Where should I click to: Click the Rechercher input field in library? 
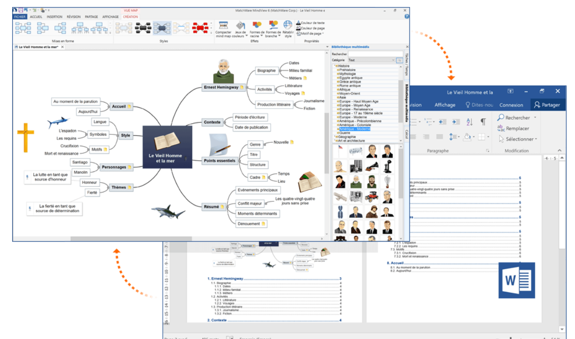[x=374, y=54]
